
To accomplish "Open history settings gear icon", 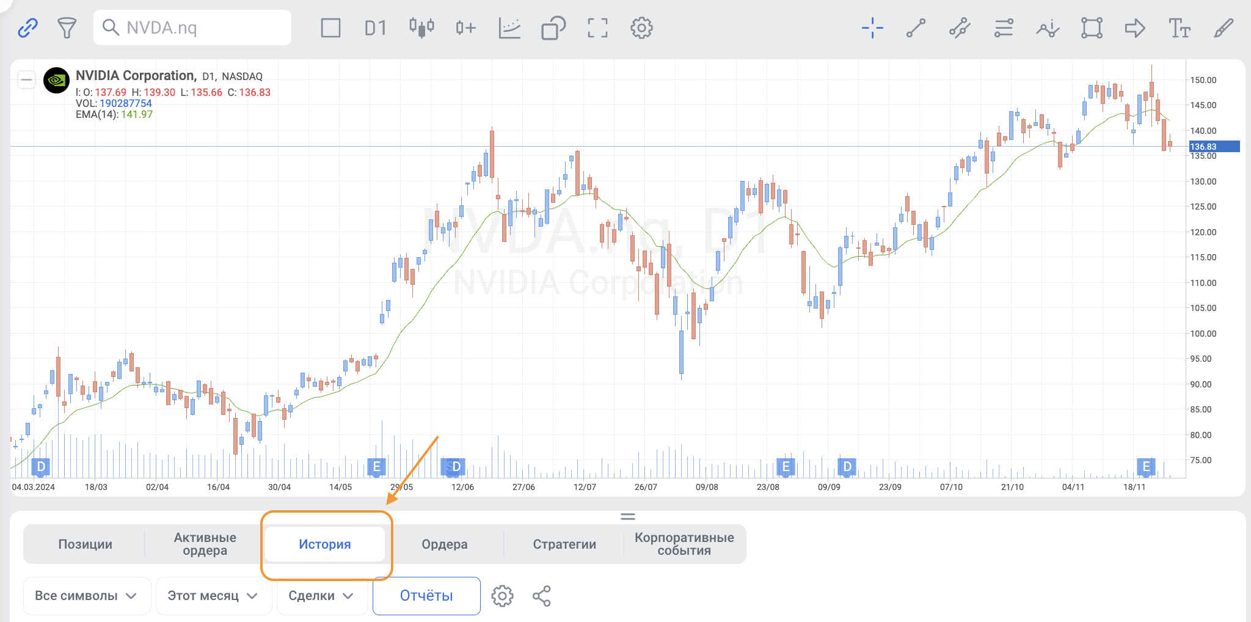I will [502, 596].
